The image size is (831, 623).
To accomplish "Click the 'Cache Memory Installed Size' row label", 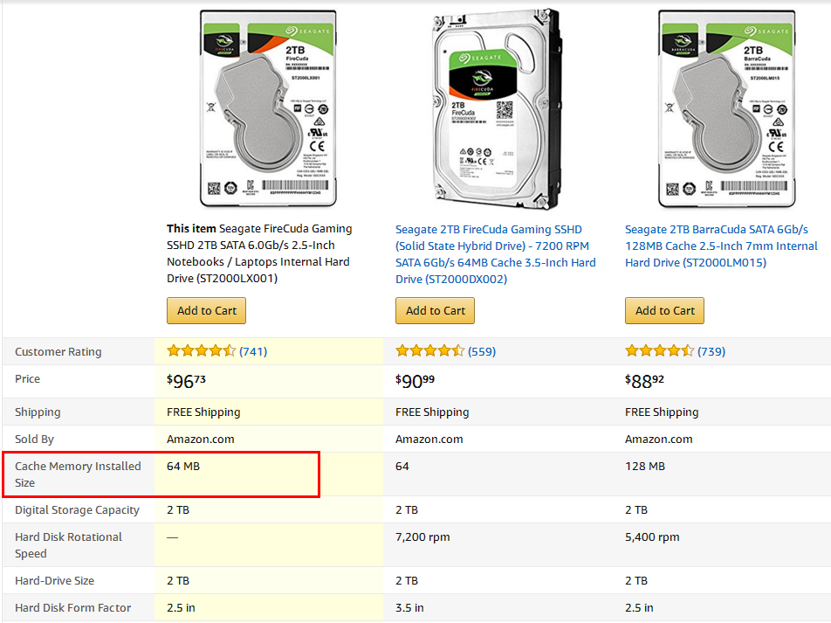I will (78, 474).
